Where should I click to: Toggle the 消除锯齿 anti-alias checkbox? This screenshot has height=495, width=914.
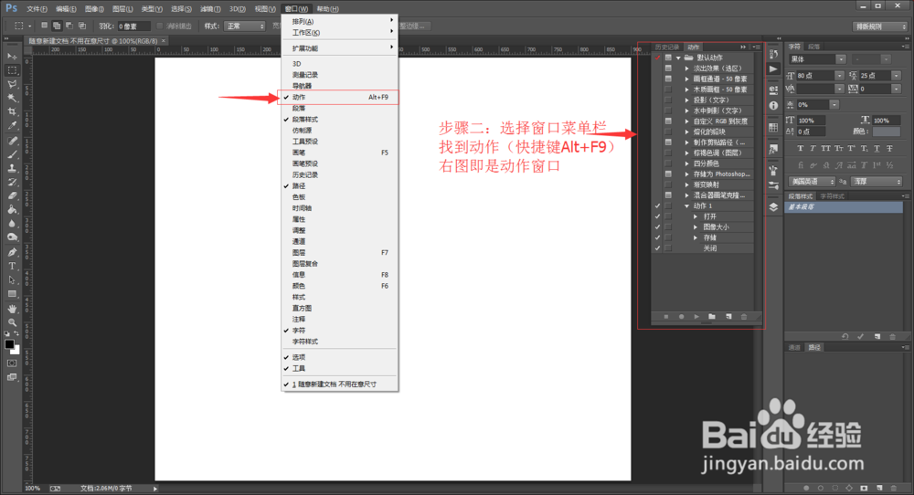click(160, 26)
